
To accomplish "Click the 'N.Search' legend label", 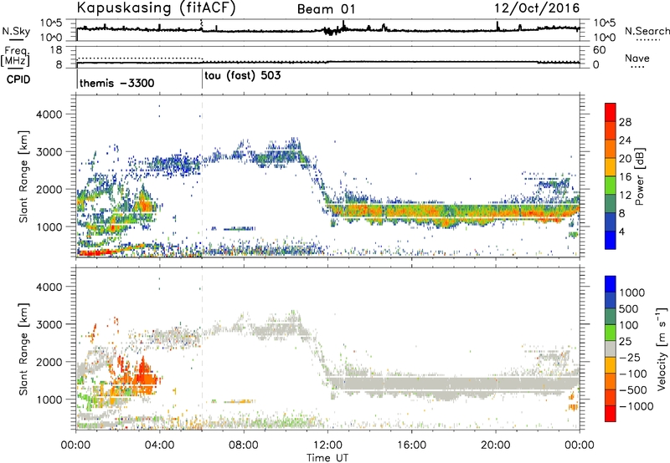I will [x=647, y=31].
